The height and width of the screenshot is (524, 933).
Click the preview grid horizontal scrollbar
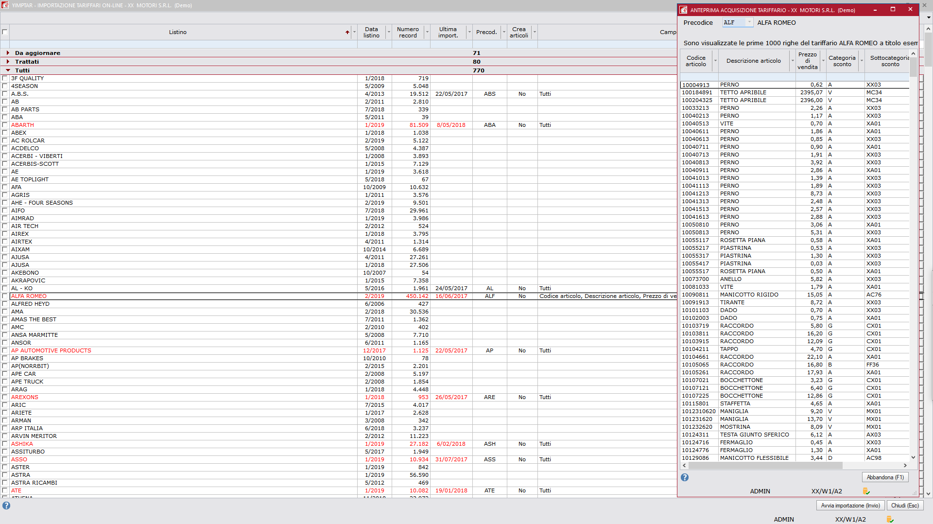765,466
